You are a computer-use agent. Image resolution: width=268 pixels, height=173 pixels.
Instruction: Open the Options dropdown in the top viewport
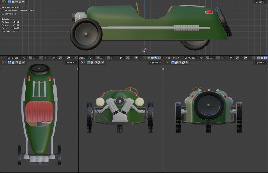[261, 2]
